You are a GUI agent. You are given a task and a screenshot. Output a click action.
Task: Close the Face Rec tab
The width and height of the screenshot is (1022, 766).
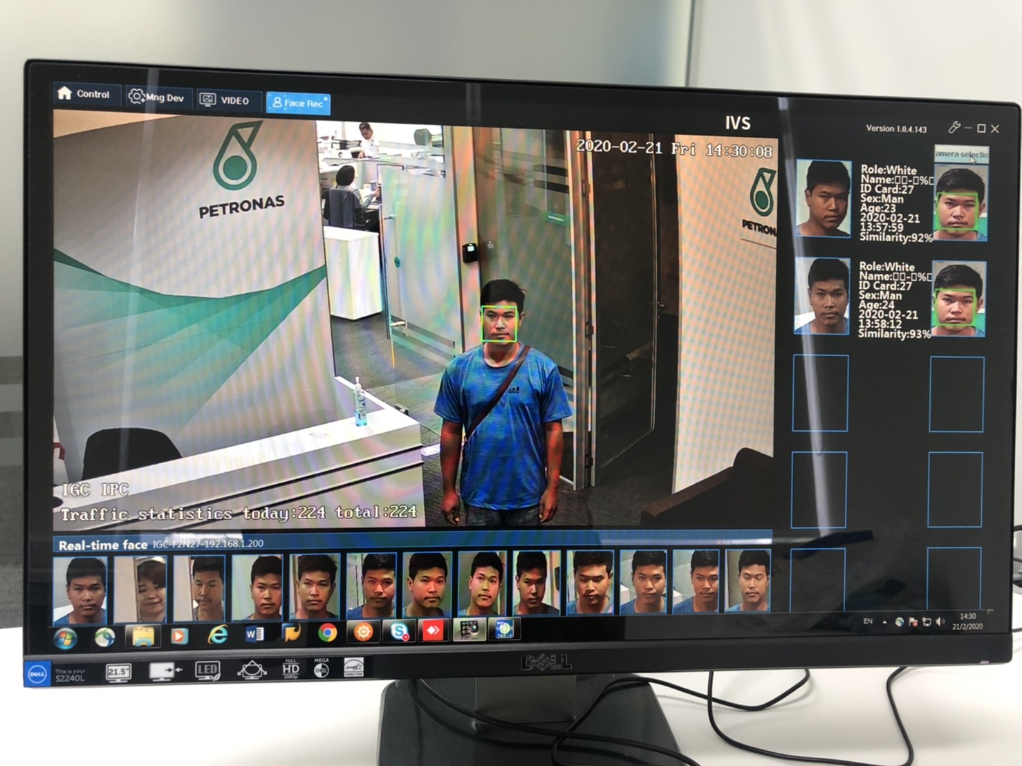click(326, 99)
